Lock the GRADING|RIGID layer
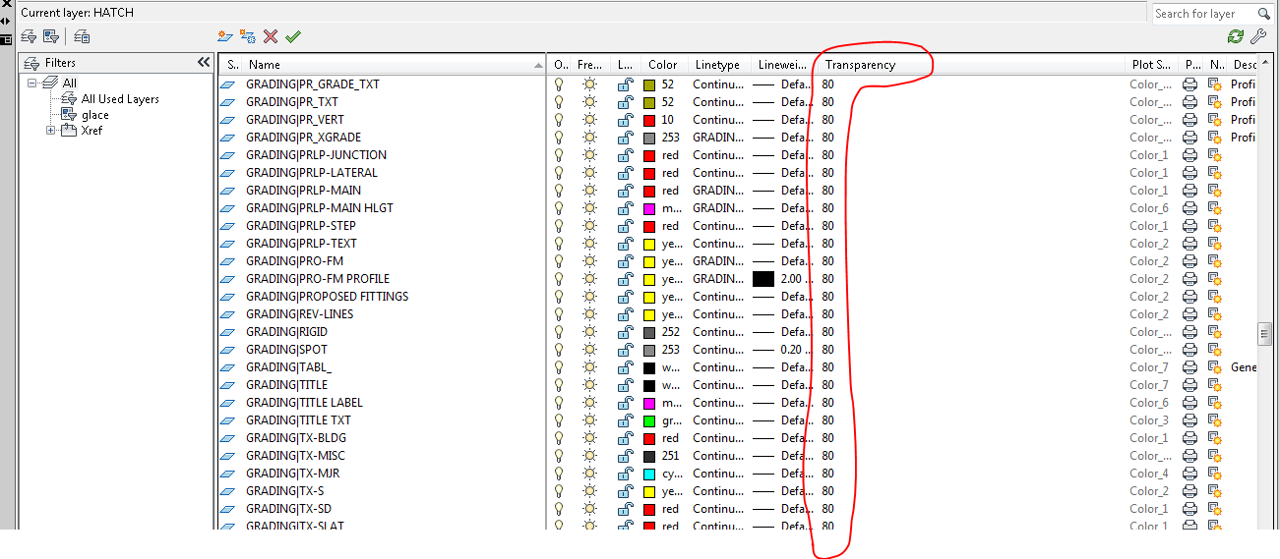 coord(625,332)
